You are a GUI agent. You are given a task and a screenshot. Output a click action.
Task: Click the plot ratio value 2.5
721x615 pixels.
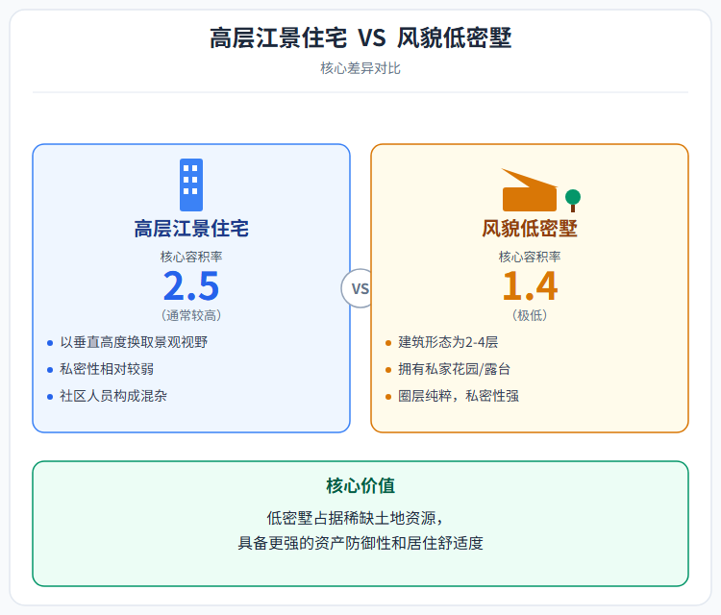point(191,286)
